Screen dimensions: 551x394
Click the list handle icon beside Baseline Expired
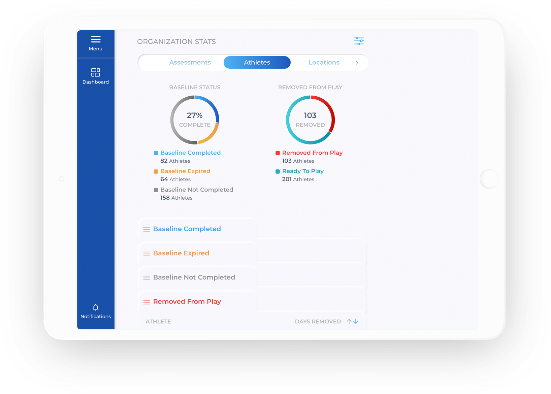click(147, 254)
